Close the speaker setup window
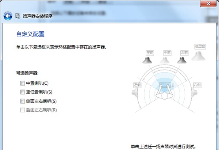This screenshot has height=150, width=219. click(208, 3)
